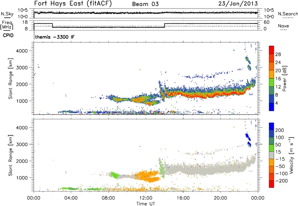Click the 'N.Search' legend label

click(288, 14)
